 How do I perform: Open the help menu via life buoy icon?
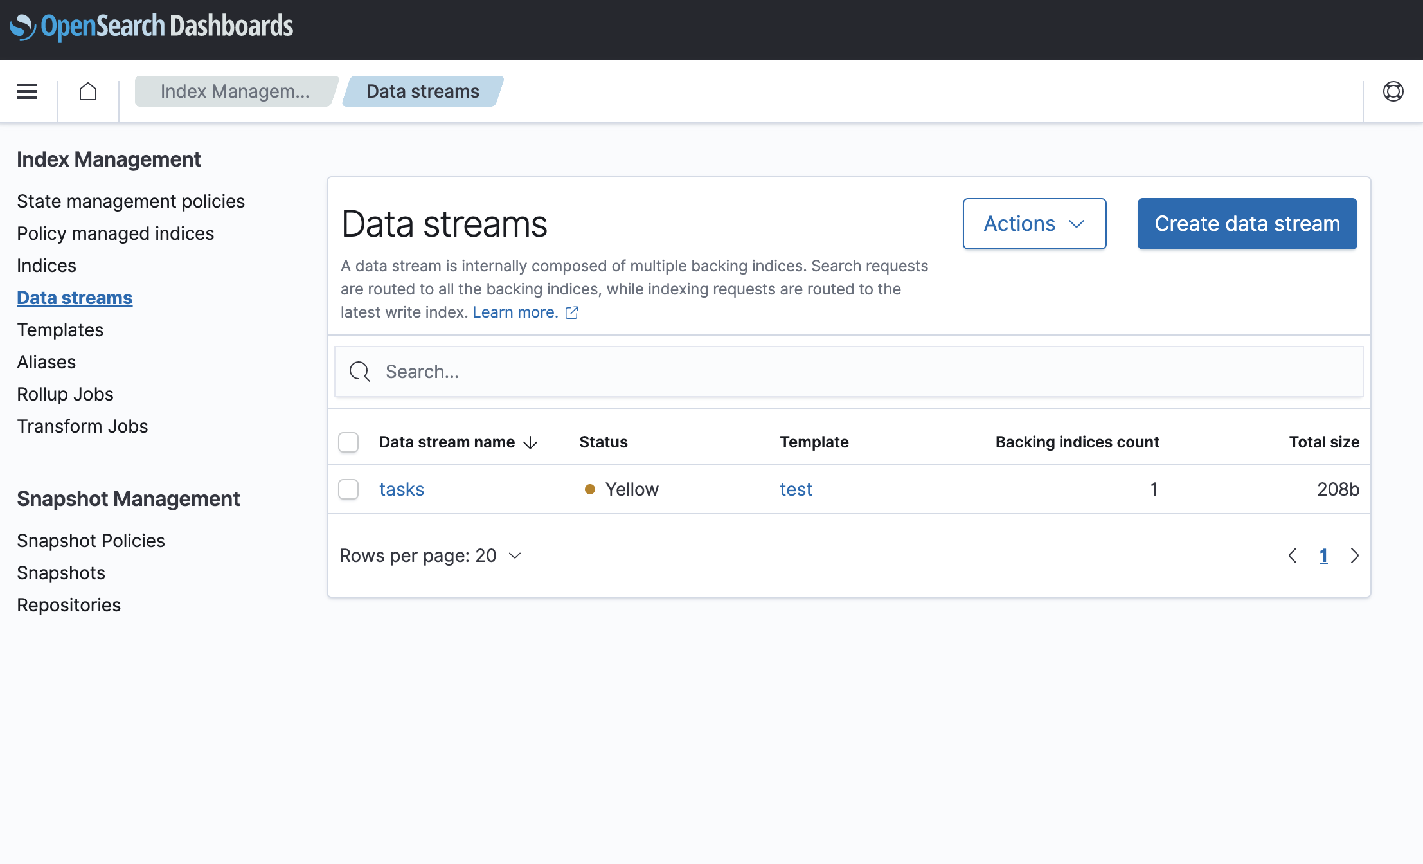(1394, 91)
